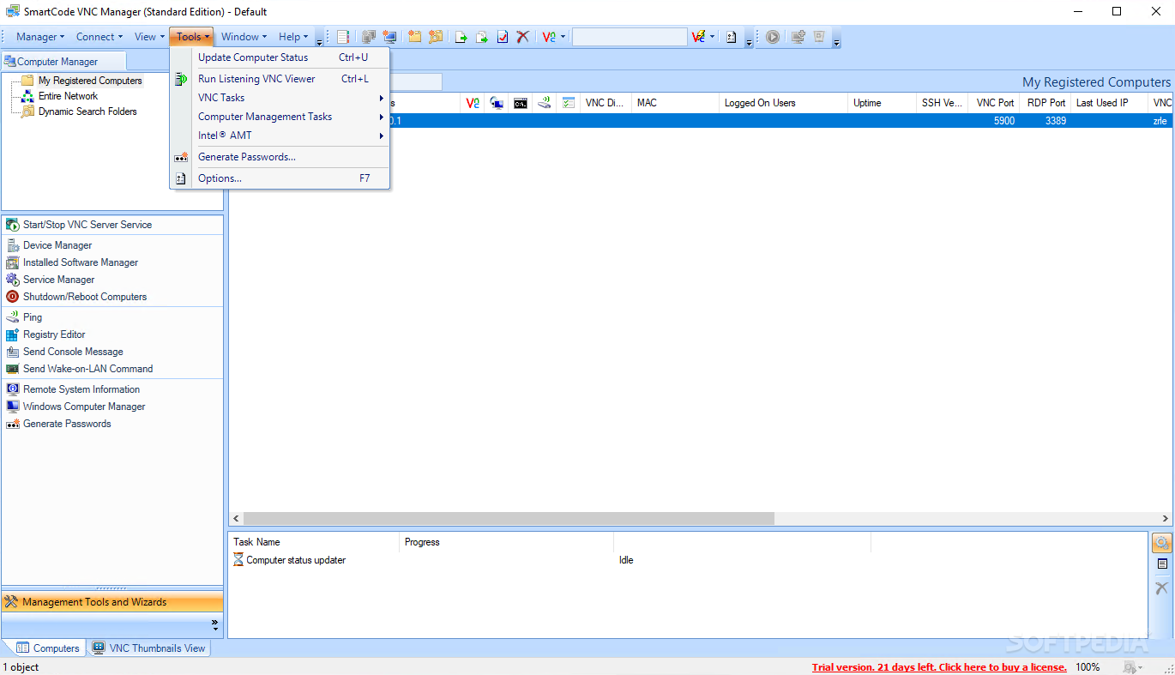Image resolution: width=1175 pixels, height=675 pixels.
Task: Click the grey trash bin toolbar icon
Action: tap(819, 37)
